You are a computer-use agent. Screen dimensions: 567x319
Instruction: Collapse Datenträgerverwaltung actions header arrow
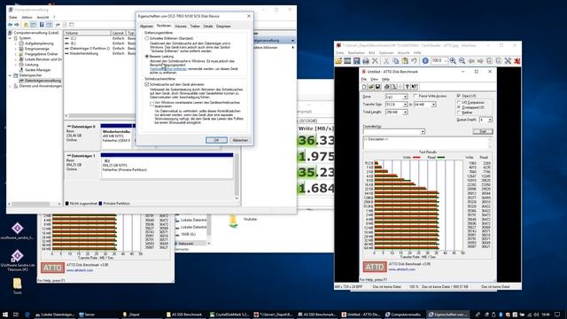click(x=293, y=41)
